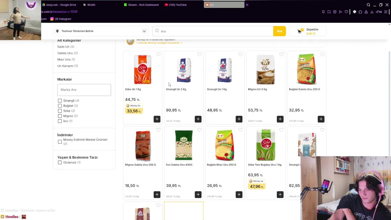Open a new browser tab
391x220 pixels.
[247, 5]
